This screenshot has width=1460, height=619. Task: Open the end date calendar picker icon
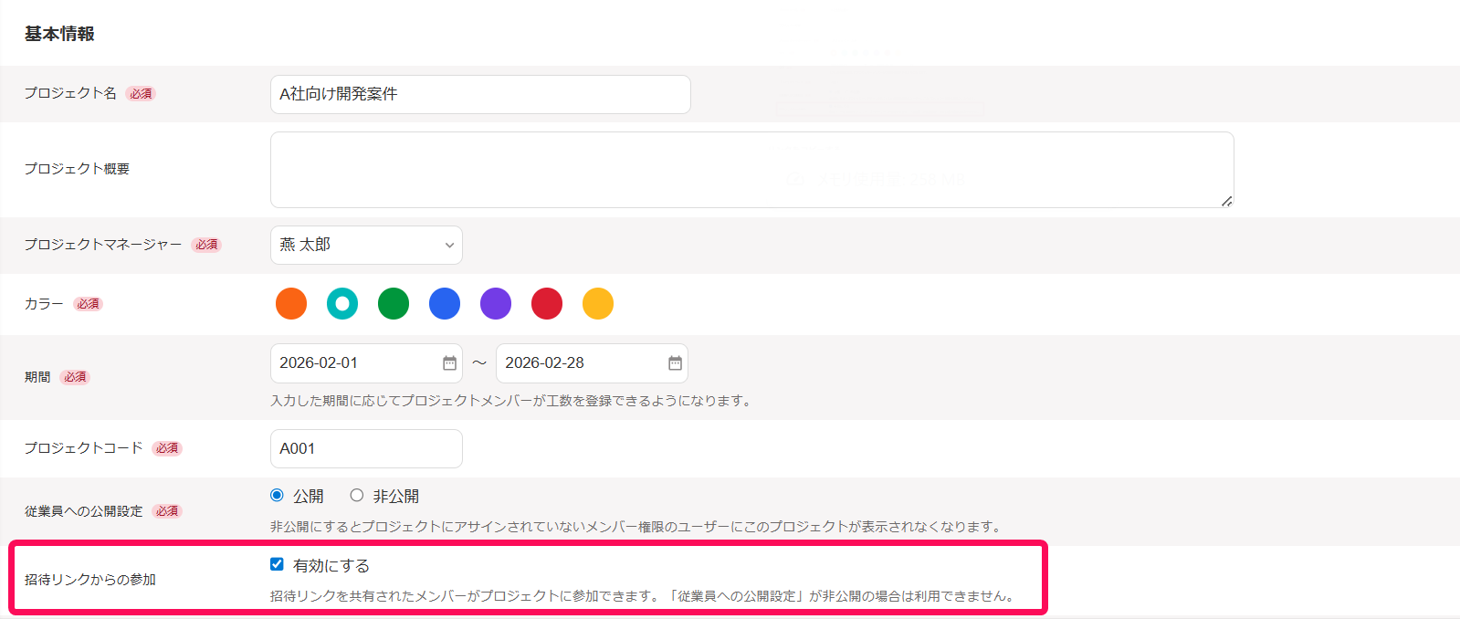pos(675,363)
